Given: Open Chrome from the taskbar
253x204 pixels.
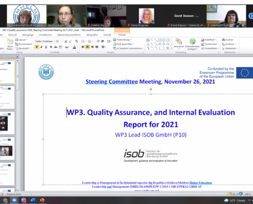Looking at the screenshot, I should tap(5, 200).
